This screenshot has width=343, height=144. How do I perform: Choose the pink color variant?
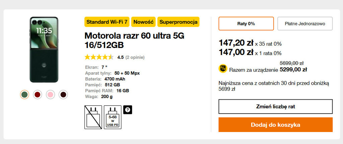(x=50, y=95)
